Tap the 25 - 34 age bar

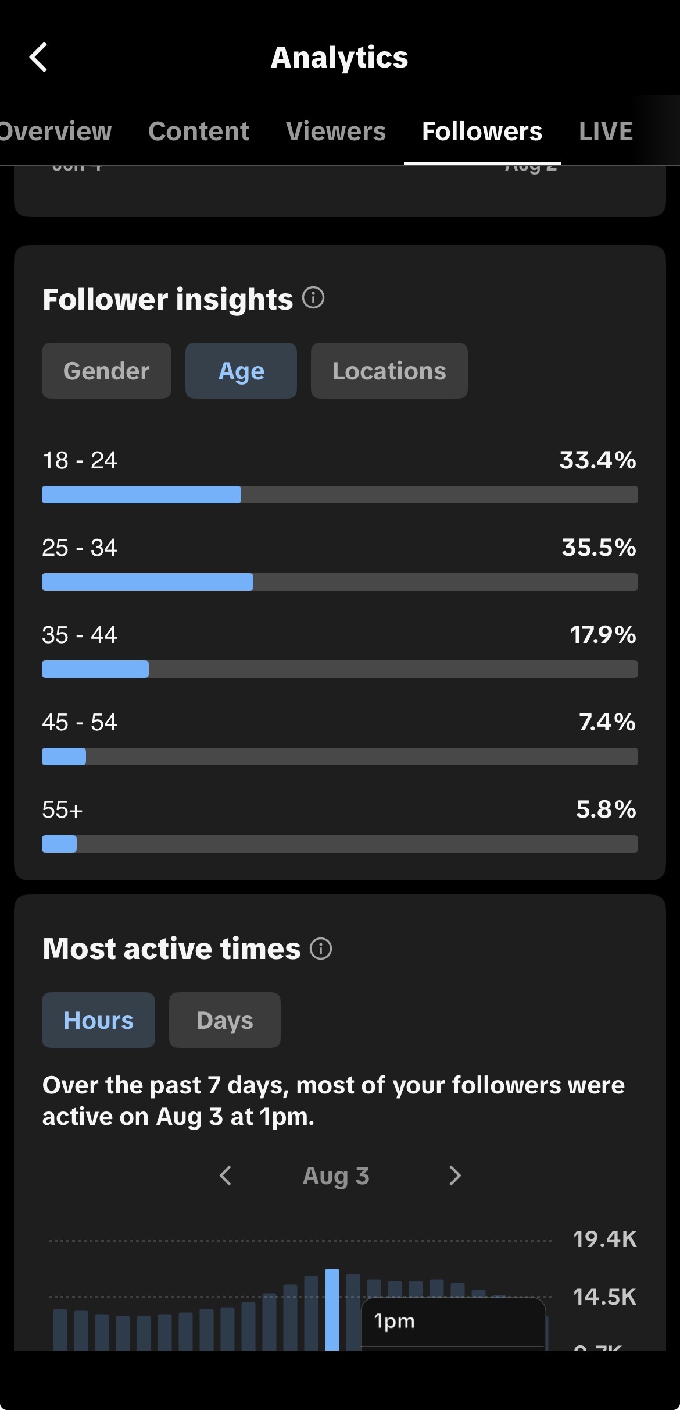point(340,582)
